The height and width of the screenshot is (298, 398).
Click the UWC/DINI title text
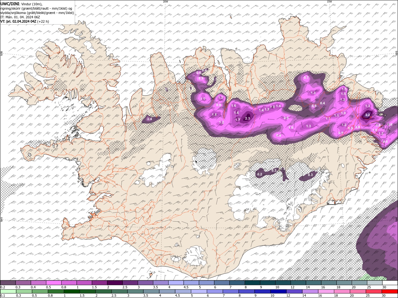tap(10, 3)
